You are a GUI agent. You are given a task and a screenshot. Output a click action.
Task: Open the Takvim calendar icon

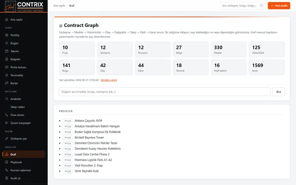pyautogui.click(x=7, y=51)
